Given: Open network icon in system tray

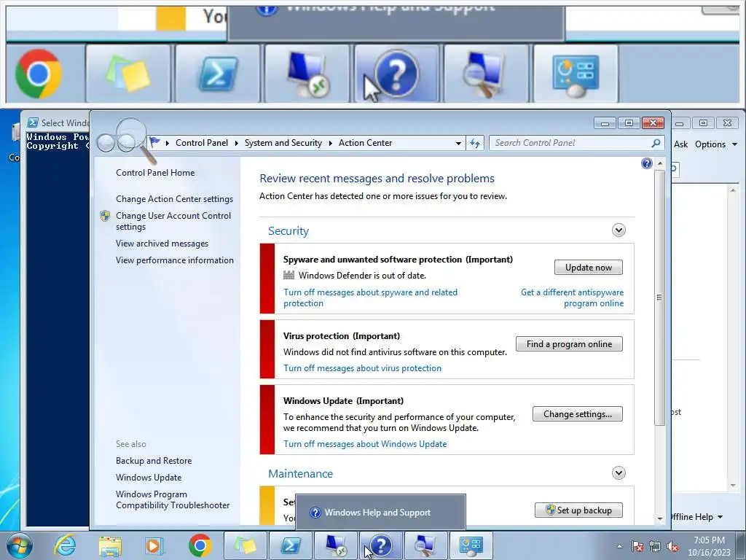Looking at the screenshot, I should pos(655,547).
